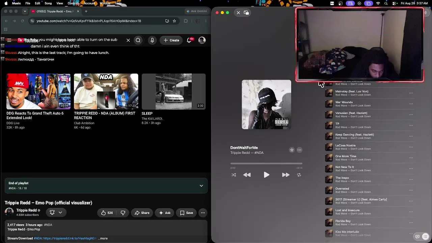Click the Save button under video
432x243 pixels.
point(186,213)
